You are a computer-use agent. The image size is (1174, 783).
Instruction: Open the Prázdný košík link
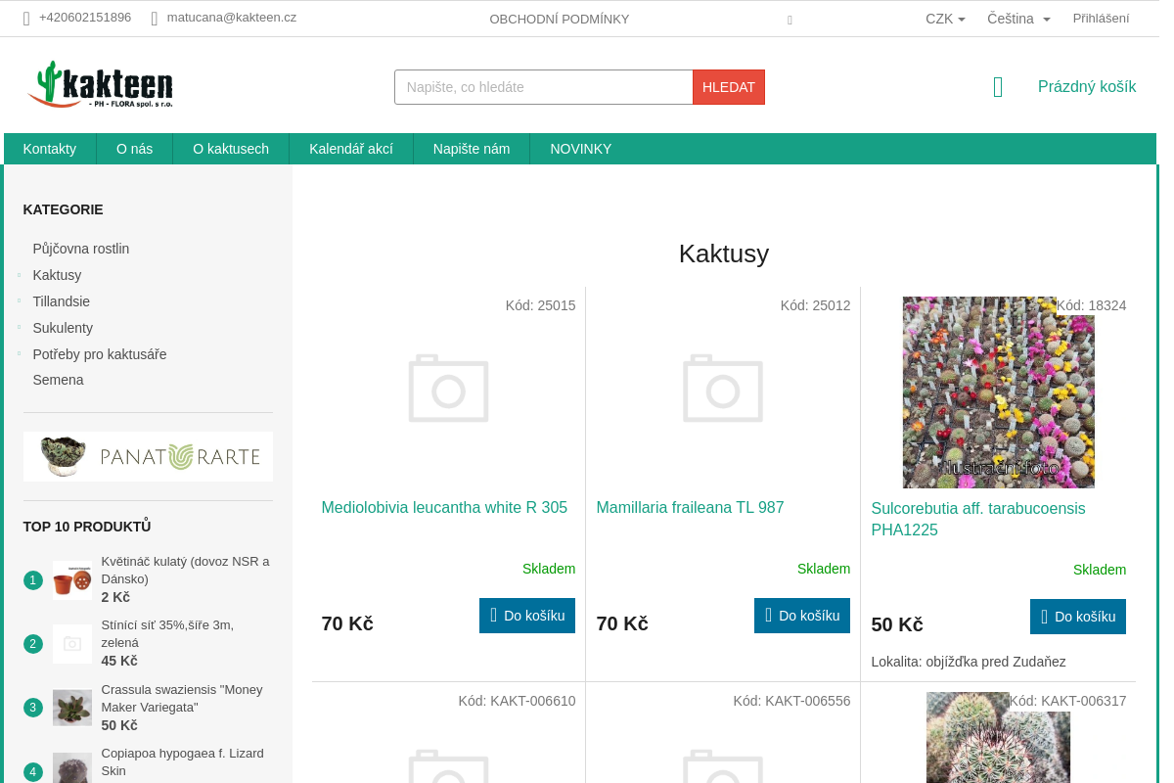pyautogui.click(x=1086, y=86)
